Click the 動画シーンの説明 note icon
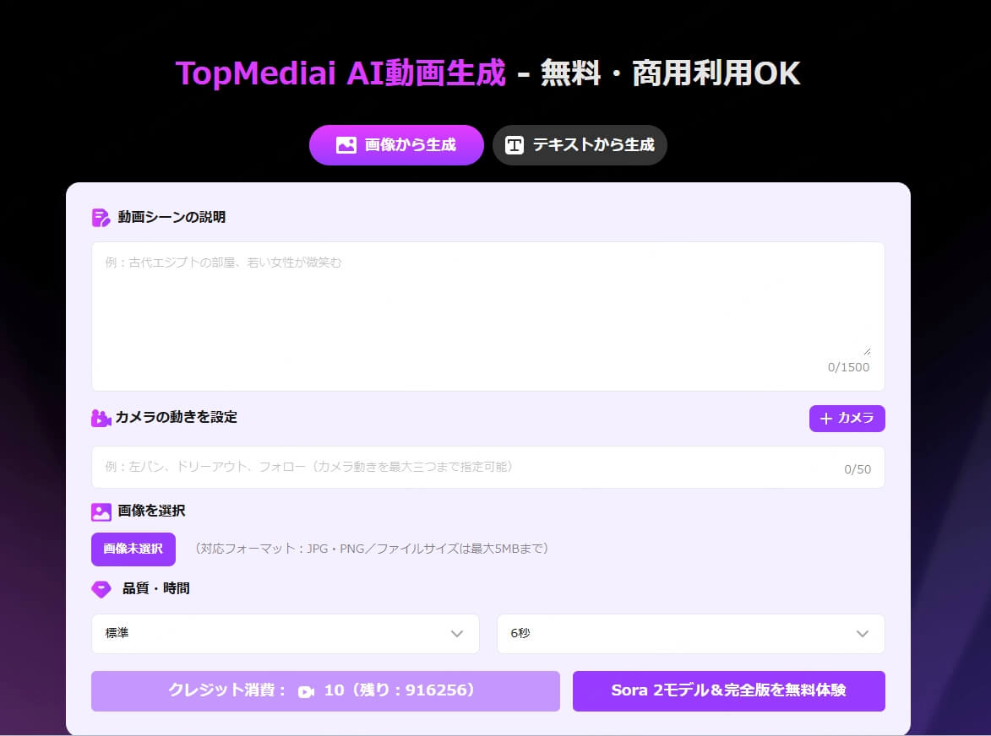The height and width of the screenshot is (736, 991). tap(101, 218)
